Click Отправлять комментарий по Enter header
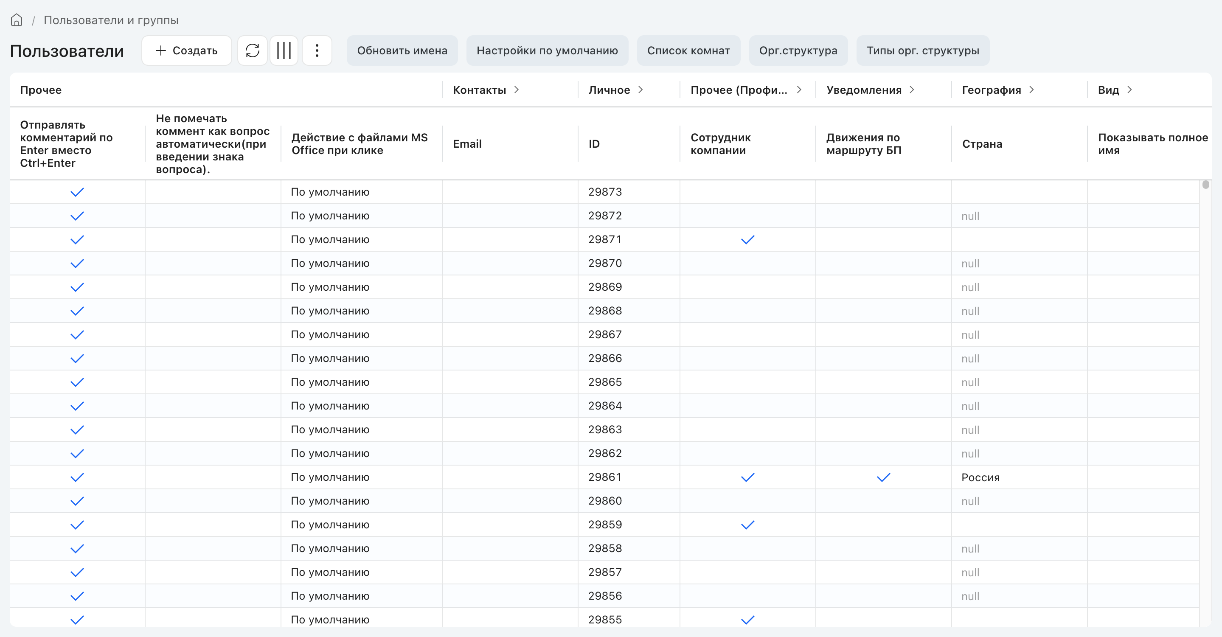Viewport: 1222px width, 637px height. pyautogui.click(x=66, y=144)
